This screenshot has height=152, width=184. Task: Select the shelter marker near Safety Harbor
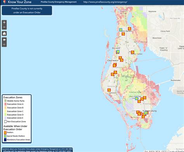[132, 52]
